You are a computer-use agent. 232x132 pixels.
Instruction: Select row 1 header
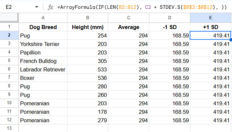coord(9,27)
